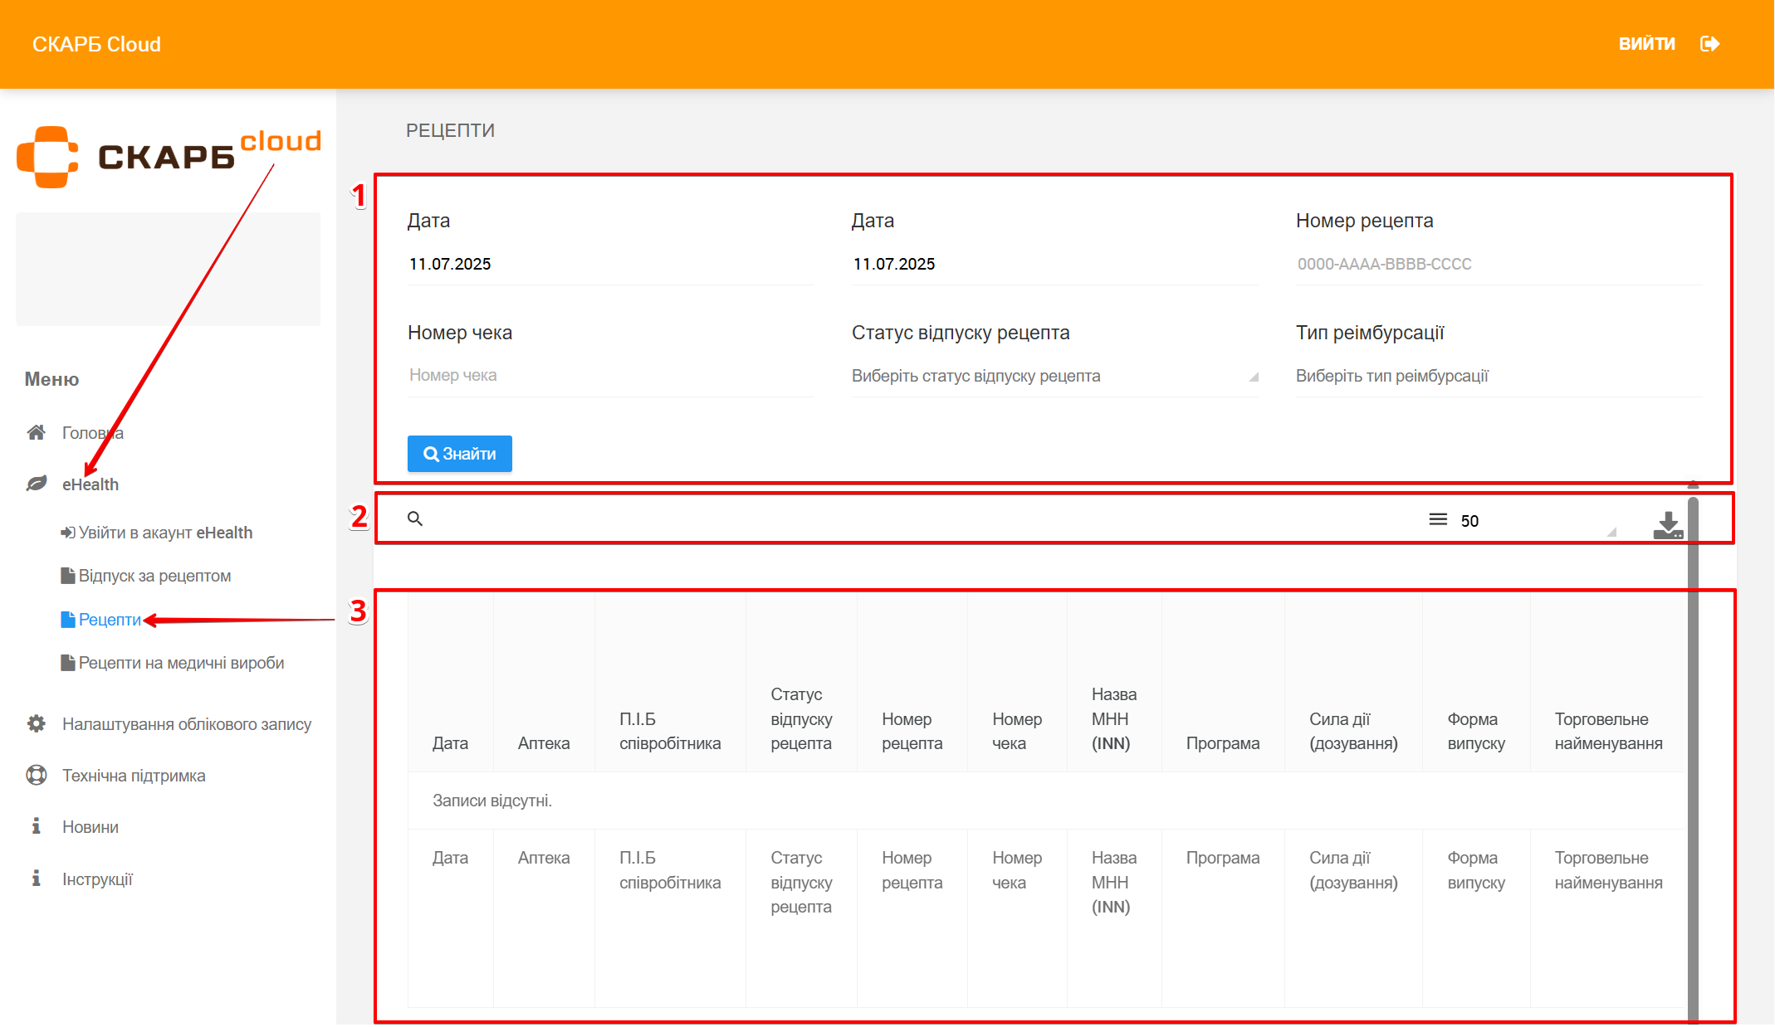Screen dimensions: 1775x1027
Task: Click the gear icon for account settings
Action: pos(36,723)
